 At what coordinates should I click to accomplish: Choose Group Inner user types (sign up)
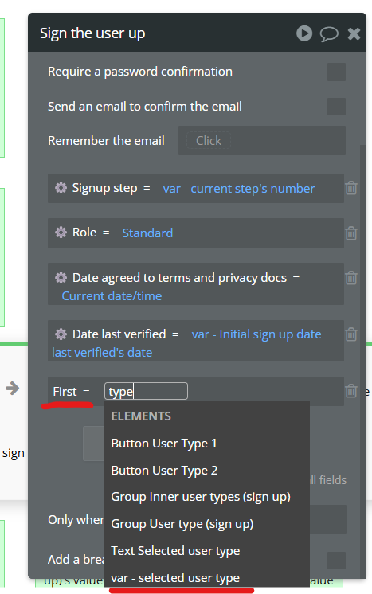click(207, 497)
